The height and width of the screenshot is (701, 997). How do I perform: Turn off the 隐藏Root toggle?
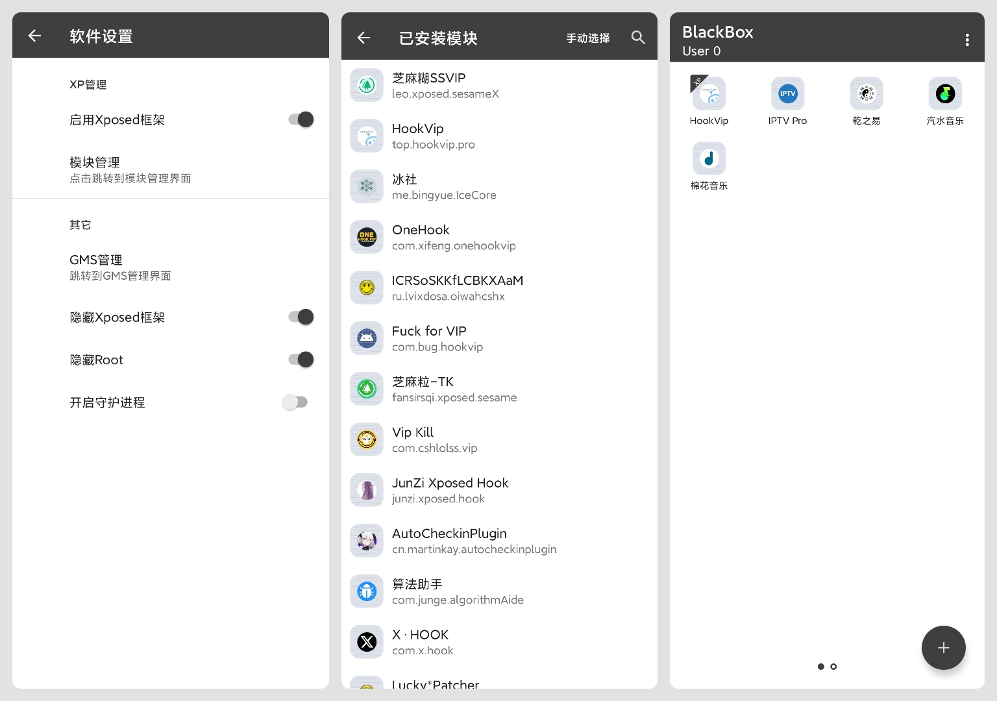299,359
